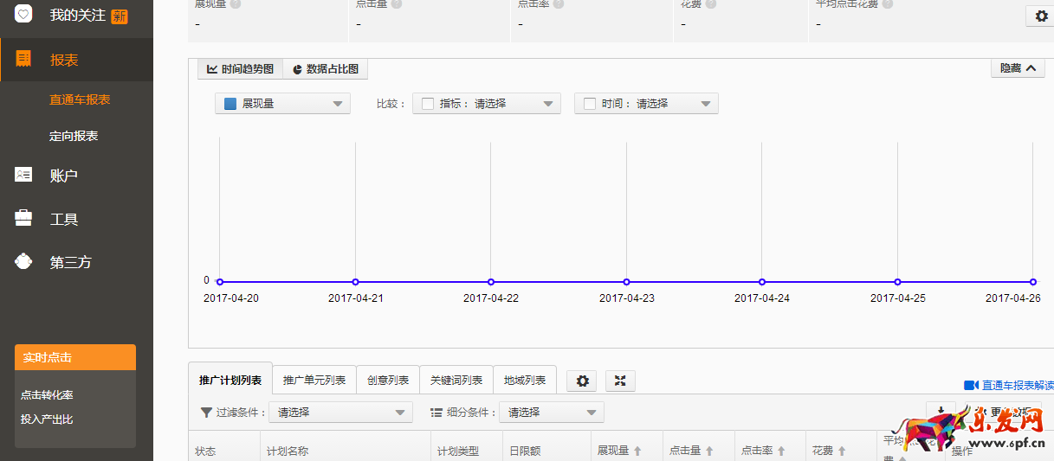Switch to the 关键词列表 tab
The width and height of the screenshot is (1054, 461).
456,381
